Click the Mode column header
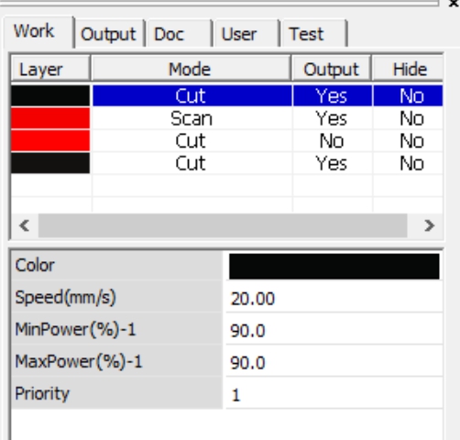Image resolution: width=460 pixels, height=440 pixels. (191, 69)
